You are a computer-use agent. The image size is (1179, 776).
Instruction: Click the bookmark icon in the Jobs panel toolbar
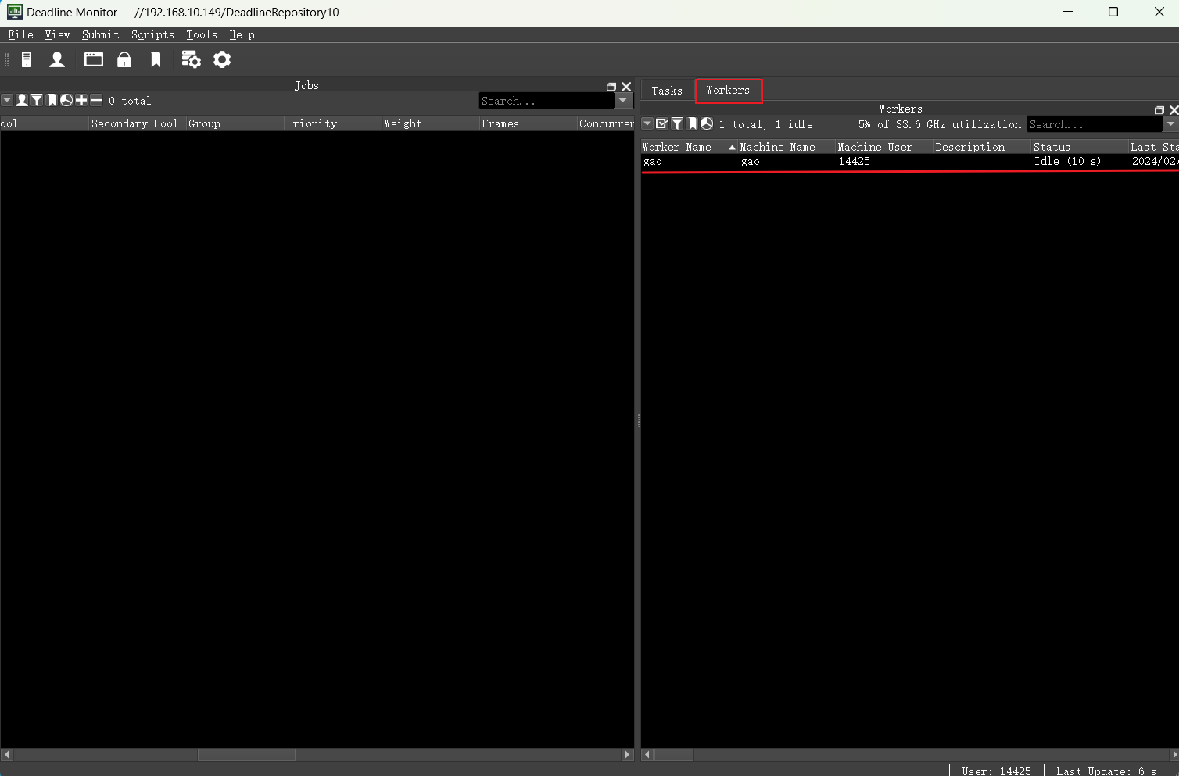pos(52,100)
